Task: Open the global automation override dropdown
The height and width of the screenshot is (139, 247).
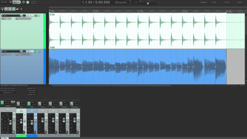Action: 34,2
